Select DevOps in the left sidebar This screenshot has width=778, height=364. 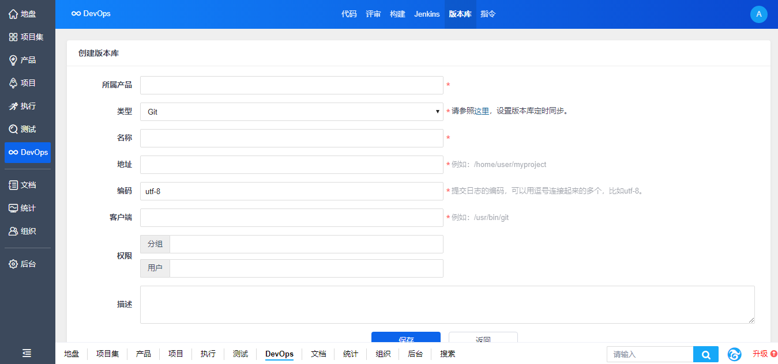tap(28, 153)
